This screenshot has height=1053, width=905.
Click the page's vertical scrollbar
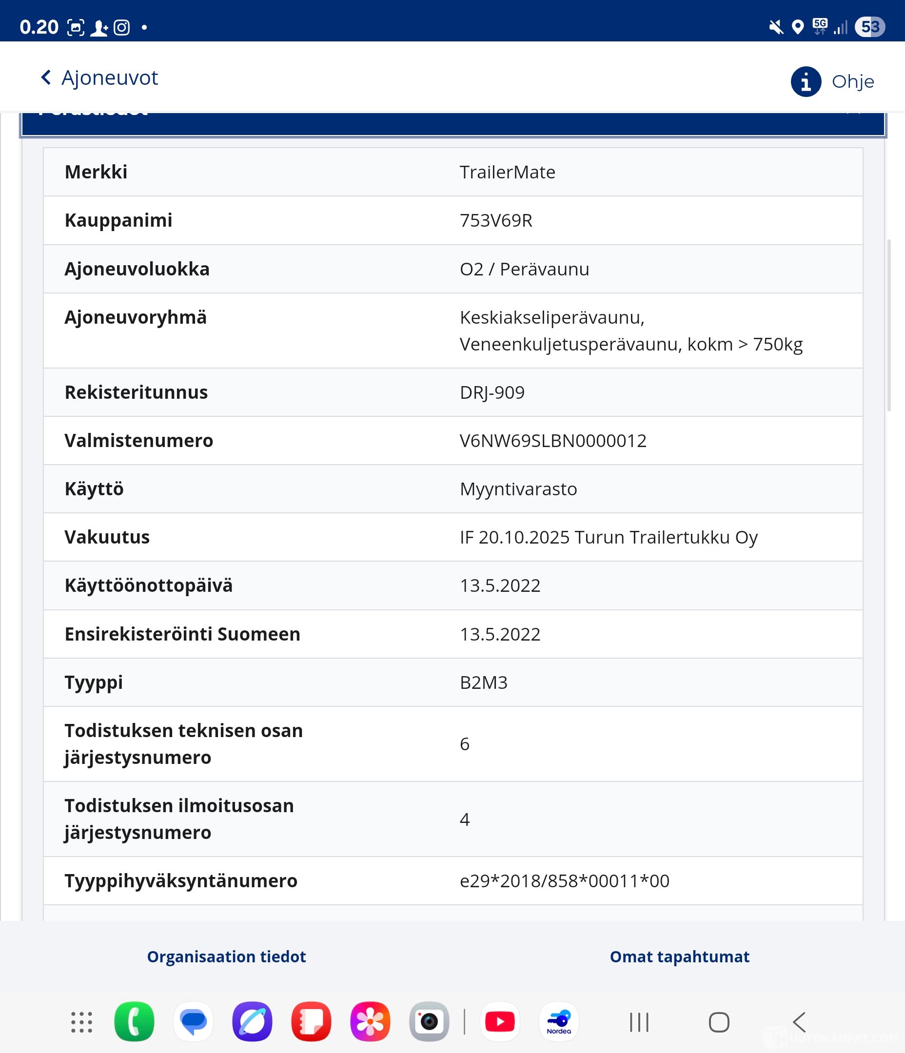(x=889, y=325)
